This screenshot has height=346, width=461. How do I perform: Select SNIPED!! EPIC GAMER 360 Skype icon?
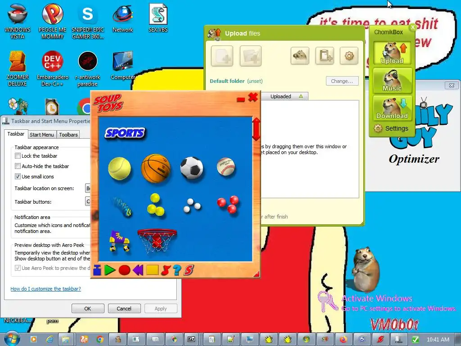(x=88, y=21)
